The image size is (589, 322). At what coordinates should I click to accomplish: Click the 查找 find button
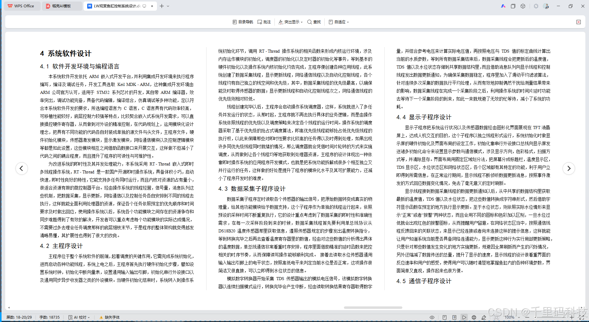tap(314, 22)
